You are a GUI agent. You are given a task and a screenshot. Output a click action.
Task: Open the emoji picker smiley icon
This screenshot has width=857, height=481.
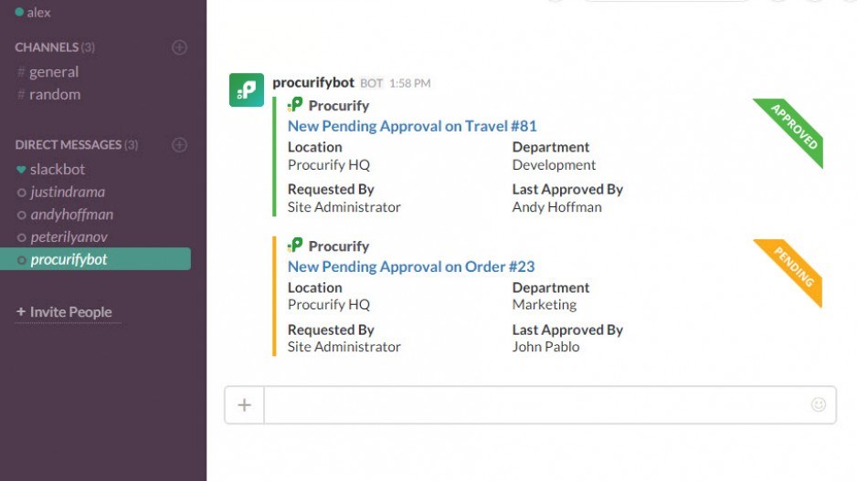point(819,404)
